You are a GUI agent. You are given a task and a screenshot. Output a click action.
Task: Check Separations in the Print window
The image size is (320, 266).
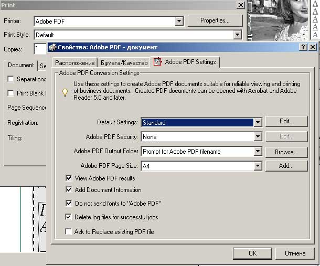click(x=10, y=79)
